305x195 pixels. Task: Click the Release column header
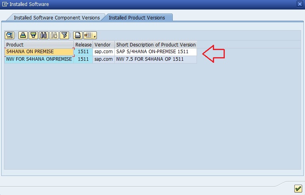[83, 44]
